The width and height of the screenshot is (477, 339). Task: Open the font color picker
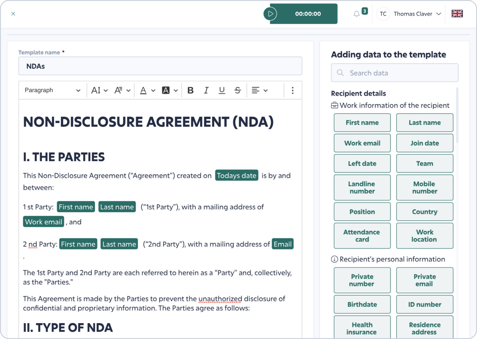pyautogui.click(x=148, y=91)
